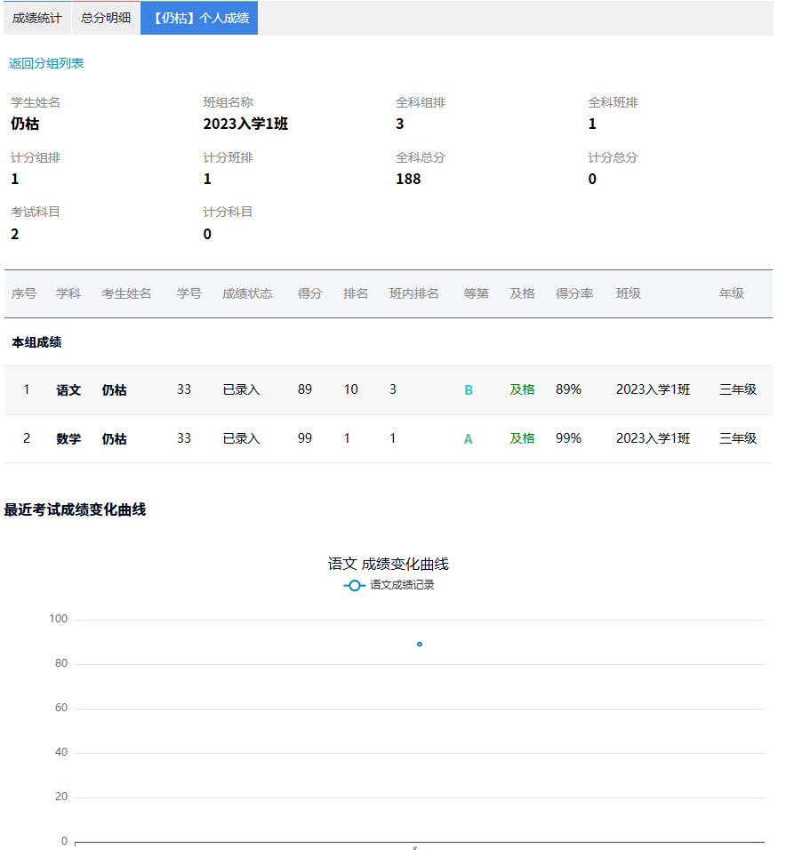Select the data point on the 语文 curve
Screen dimensions: 786x850
click(419, 642)
